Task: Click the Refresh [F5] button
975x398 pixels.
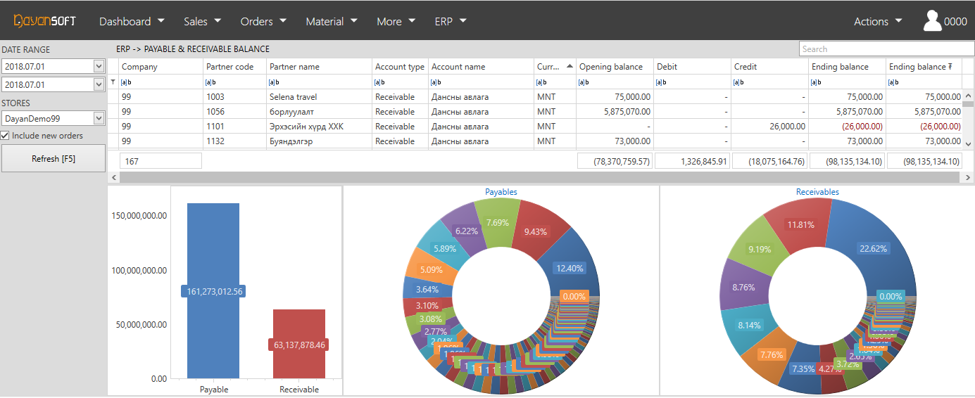Action: click(x=54, y=159)
